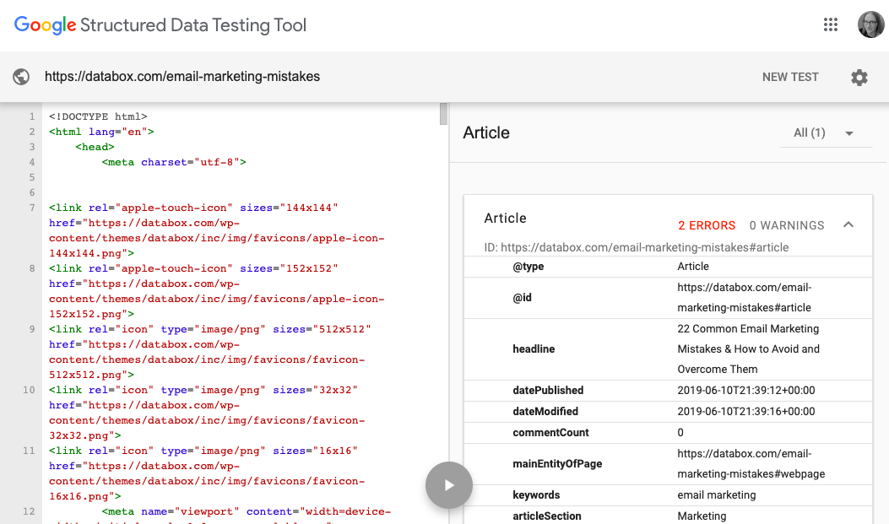
Task: Open the Google apps grid icon
Action: 831,24
